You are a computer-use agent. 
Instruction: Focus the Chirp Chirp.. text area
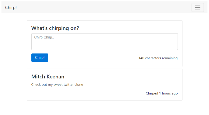105,42
